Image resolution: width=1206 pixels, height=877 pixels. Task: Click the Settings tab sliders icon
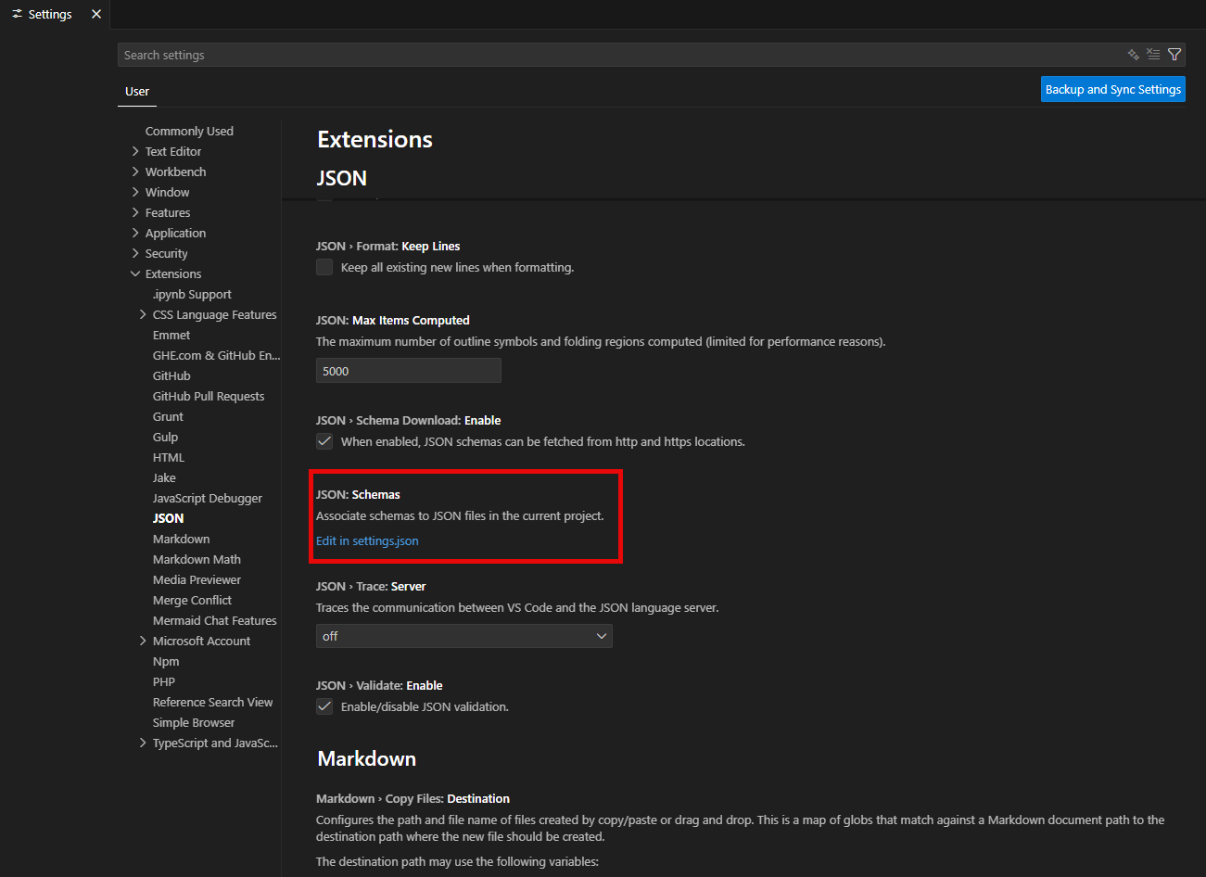click(x=17, y=14)
